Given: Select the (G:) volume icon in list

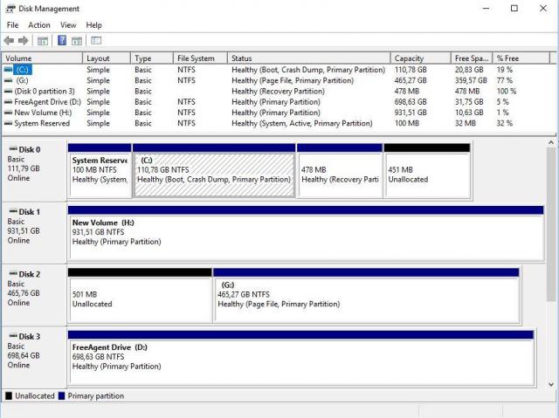Looking at the screenshot, I should (9, 80).
